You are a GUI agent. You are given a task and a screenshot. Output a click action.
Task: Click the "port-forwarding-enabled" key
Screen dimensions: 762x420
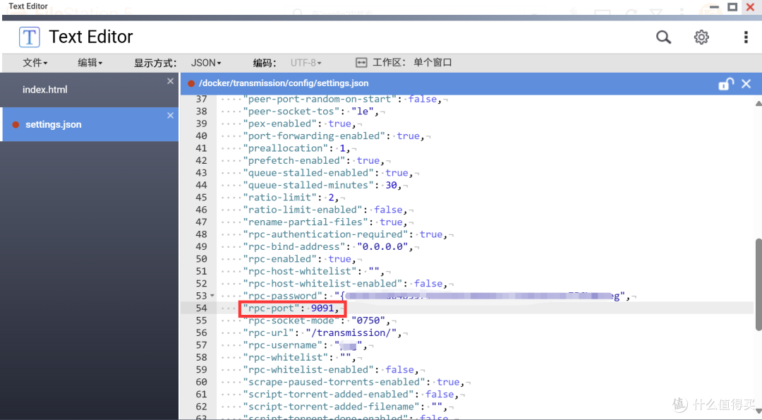click(314, 136)
